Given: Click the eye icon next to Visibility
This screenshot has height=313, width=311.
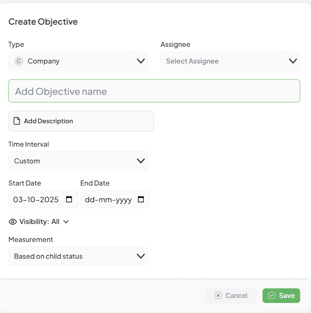Looking at the screenshot, I should [13, 221].
